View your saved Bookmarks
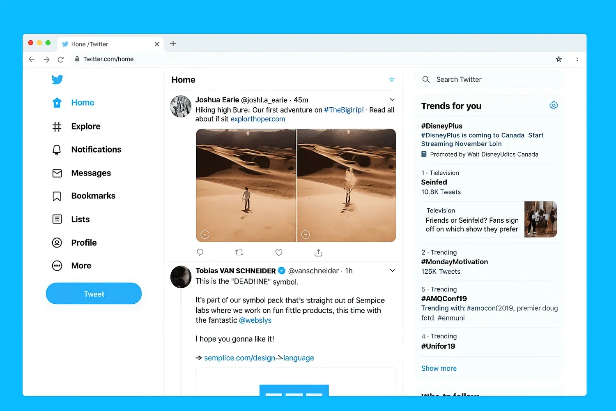 93,196
